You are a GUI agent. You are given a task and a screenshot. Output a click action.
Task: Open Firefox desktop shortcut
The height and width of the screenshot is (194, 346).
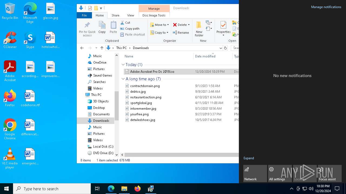(10, 98)
